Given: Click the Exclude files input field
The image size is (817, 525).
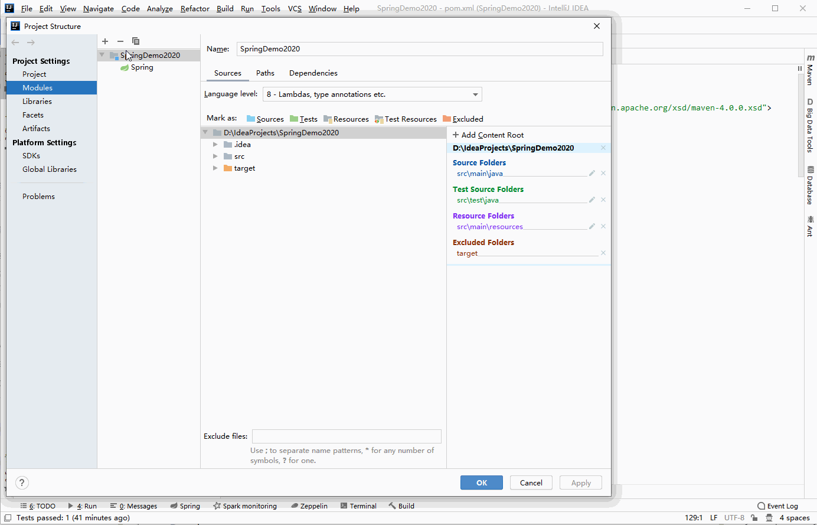Looking at the screenshot, I should coord(347,436).
